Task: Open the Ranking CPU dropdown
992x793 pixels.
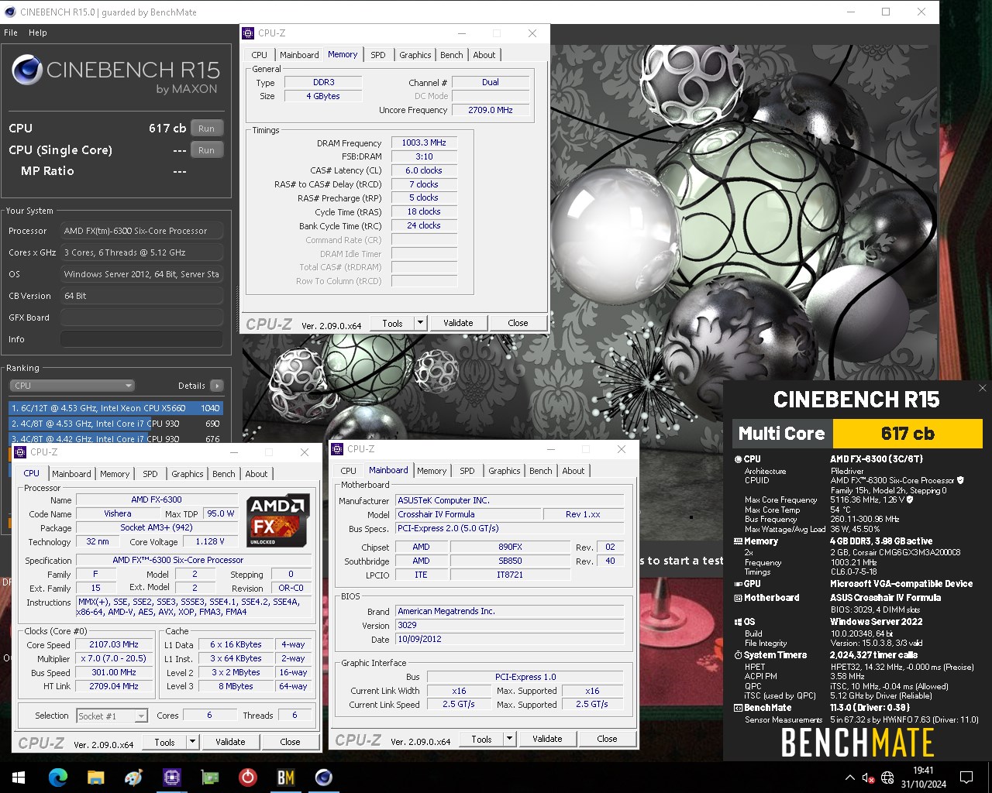Action: click(x=72, y=386)
